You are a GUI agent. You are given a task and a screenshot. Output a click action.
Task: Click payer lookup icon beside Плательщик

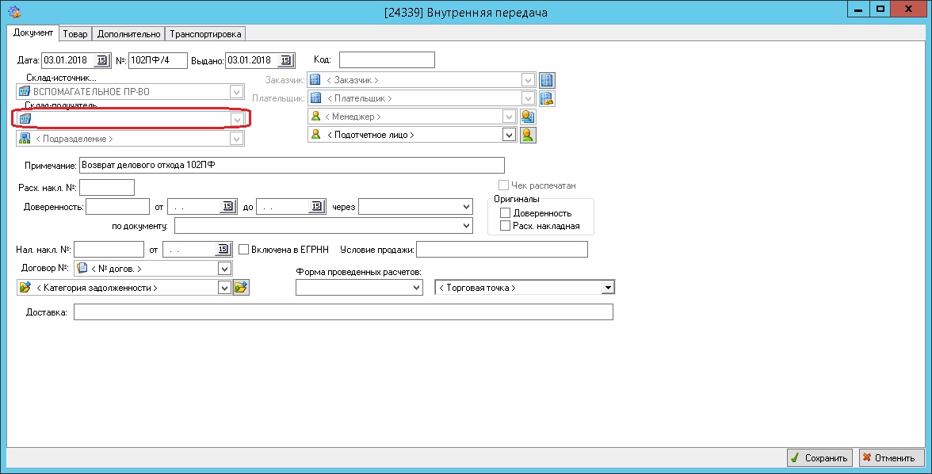(546, 98)
